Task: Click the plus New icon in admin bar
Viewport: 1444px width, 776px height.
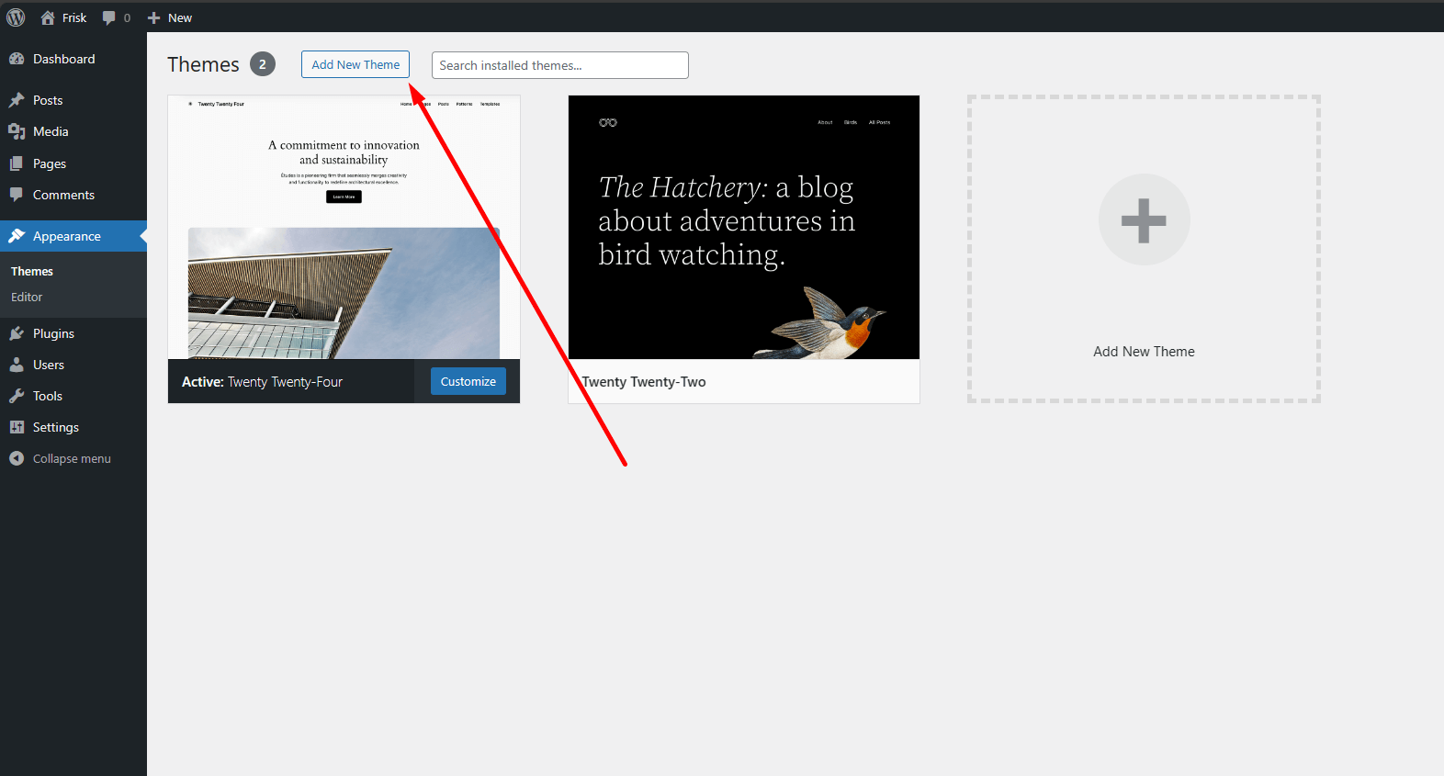Action: [154, 17]
